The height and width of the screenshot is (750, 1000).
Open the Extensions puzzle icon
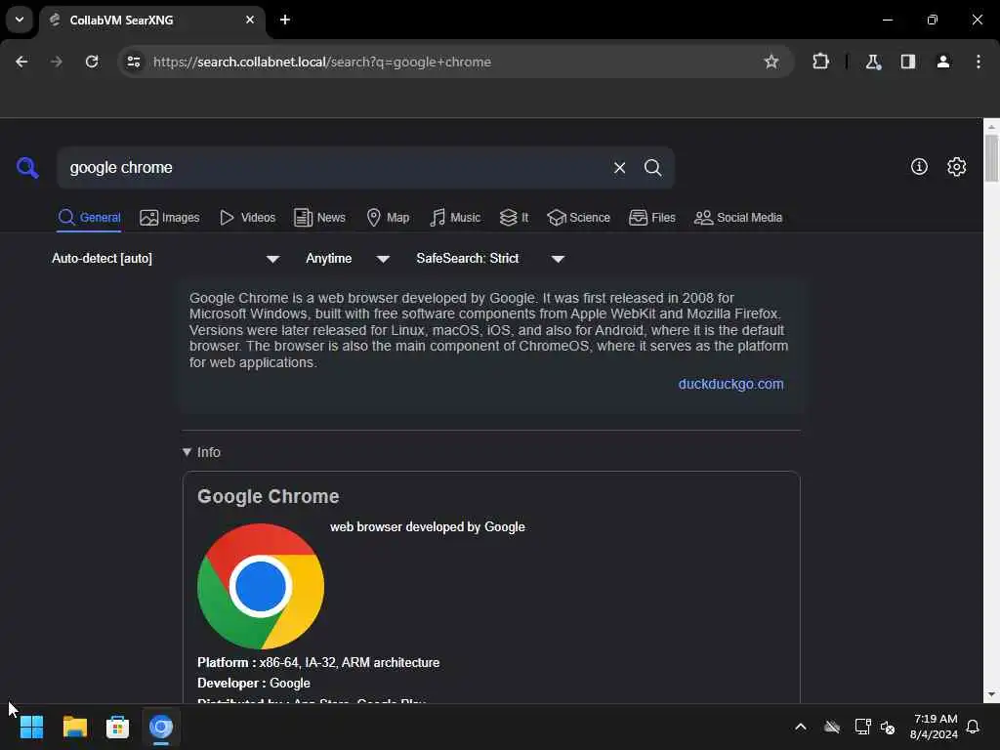[x=820, y=62]
